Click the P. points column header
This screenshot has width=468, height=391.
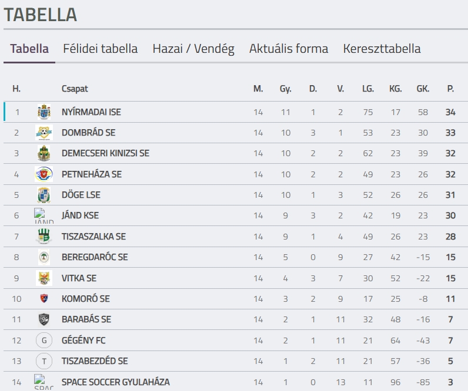click(x=450, y=89)
